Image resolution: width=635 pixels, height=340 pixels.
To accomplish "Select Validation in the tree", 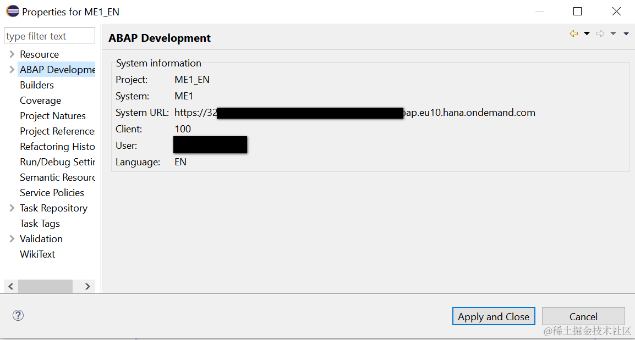I will pyautogui.click(x=41, y=238).
